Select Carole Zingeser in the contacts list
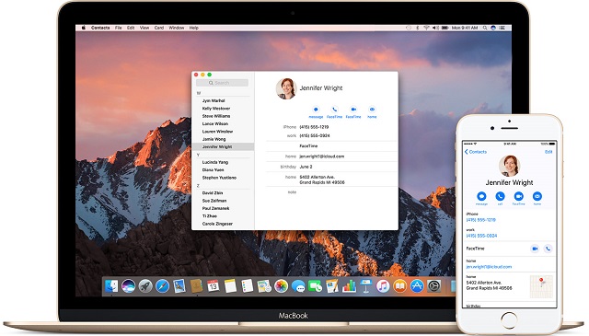 coord(217,224)
